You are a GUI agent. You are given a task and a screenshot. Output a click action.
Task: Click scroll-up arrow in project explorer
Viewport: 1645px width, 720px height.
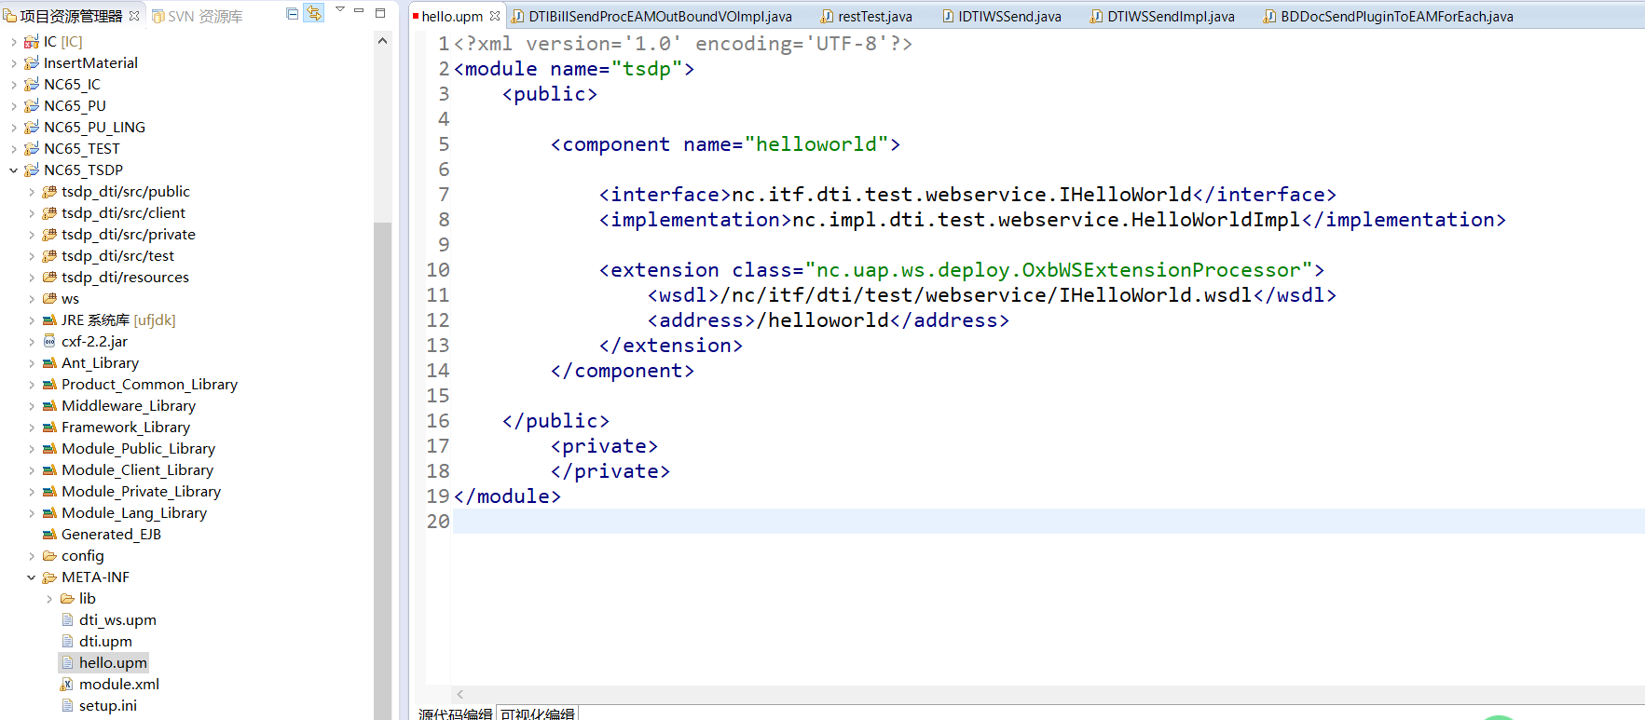[382, 41]
